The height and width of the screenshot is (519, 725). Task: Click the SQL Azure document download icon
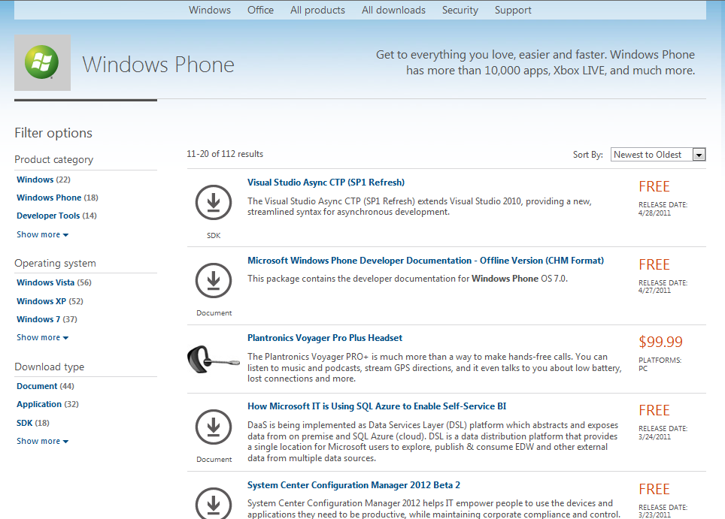[x=214, y=427]
